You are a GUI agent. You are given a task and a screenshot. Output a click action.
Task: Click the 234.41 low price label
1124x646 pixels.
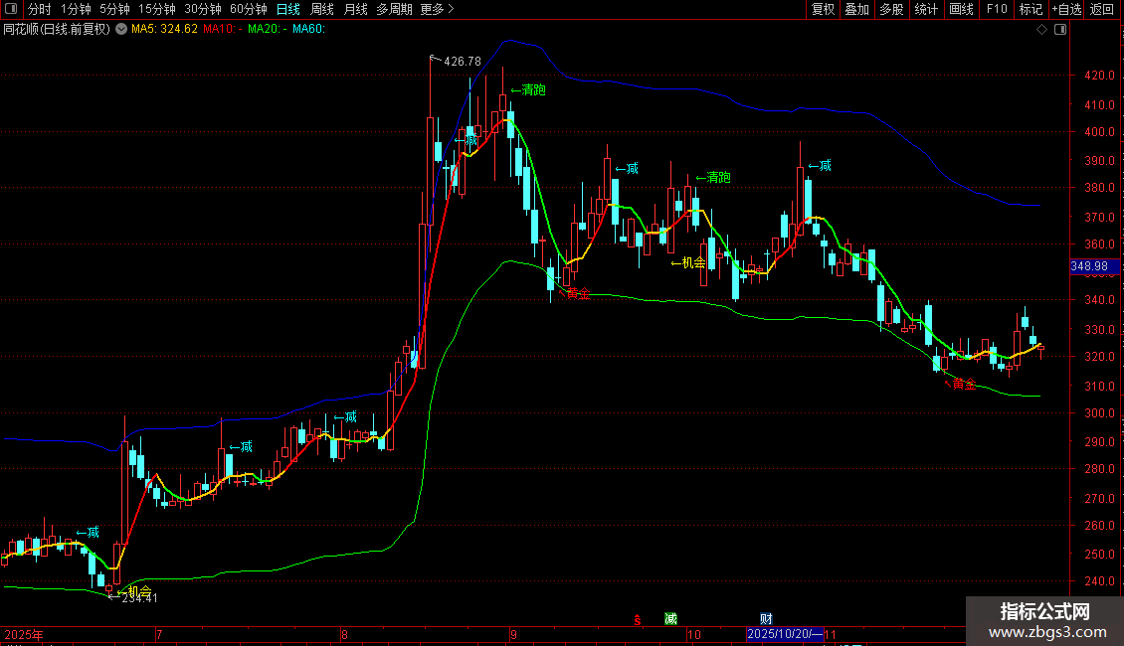tap(140, 598)
